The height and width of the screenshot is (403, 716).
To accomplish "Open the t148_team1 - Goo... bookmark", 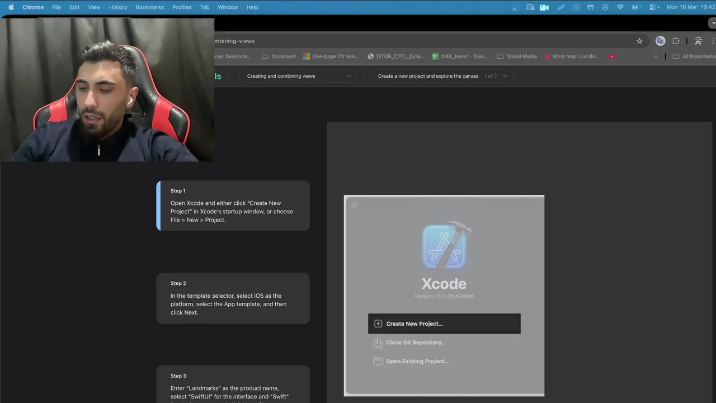I will pos(460,56).
